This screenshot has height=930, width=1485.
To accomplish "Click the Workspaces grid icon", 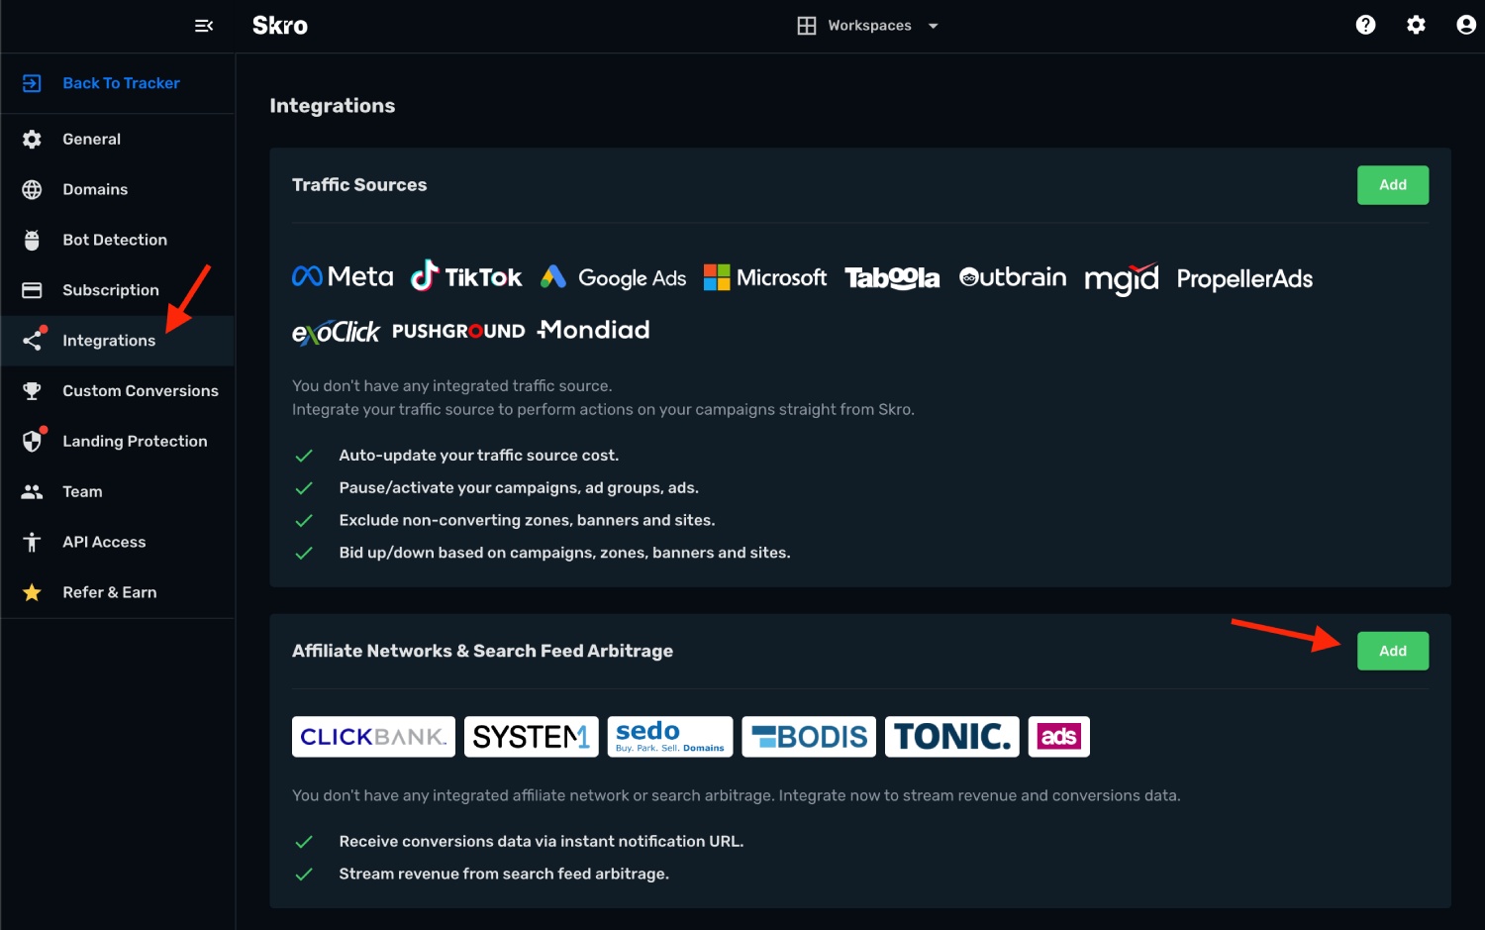I will coord(807,26).
